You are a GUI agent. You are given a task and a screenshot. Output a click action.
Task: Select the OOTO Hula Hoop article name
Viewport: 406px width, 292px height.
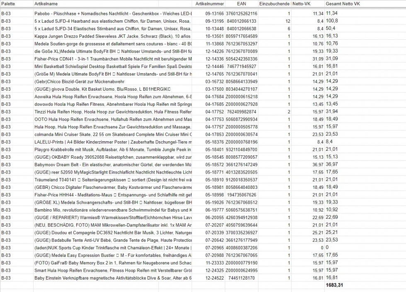(x=113, y=119)
